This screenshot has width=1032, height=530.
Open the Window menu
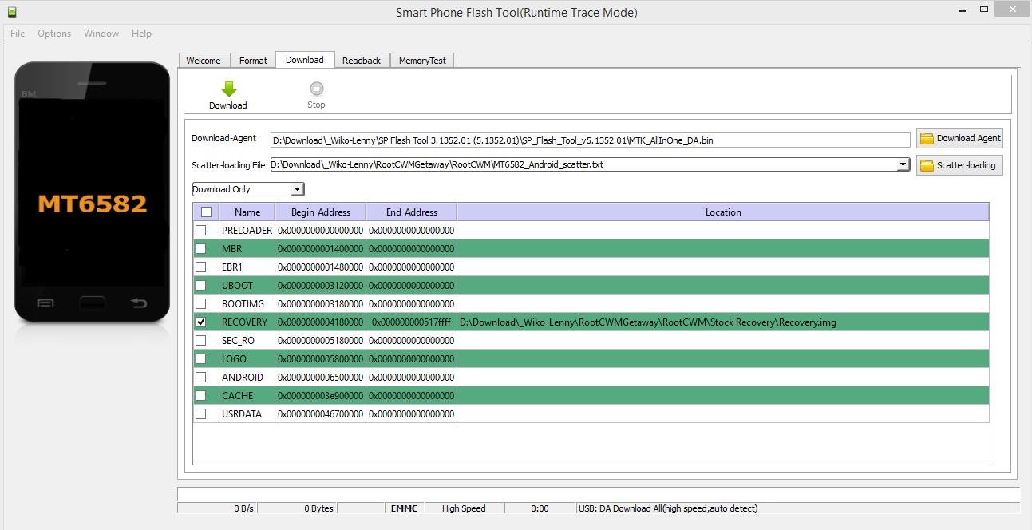point(101,34)
